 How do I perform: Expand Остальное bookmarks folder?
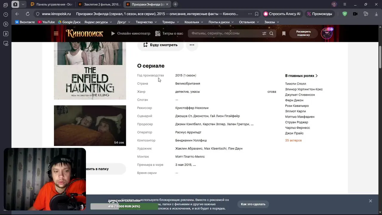(249, 22)
